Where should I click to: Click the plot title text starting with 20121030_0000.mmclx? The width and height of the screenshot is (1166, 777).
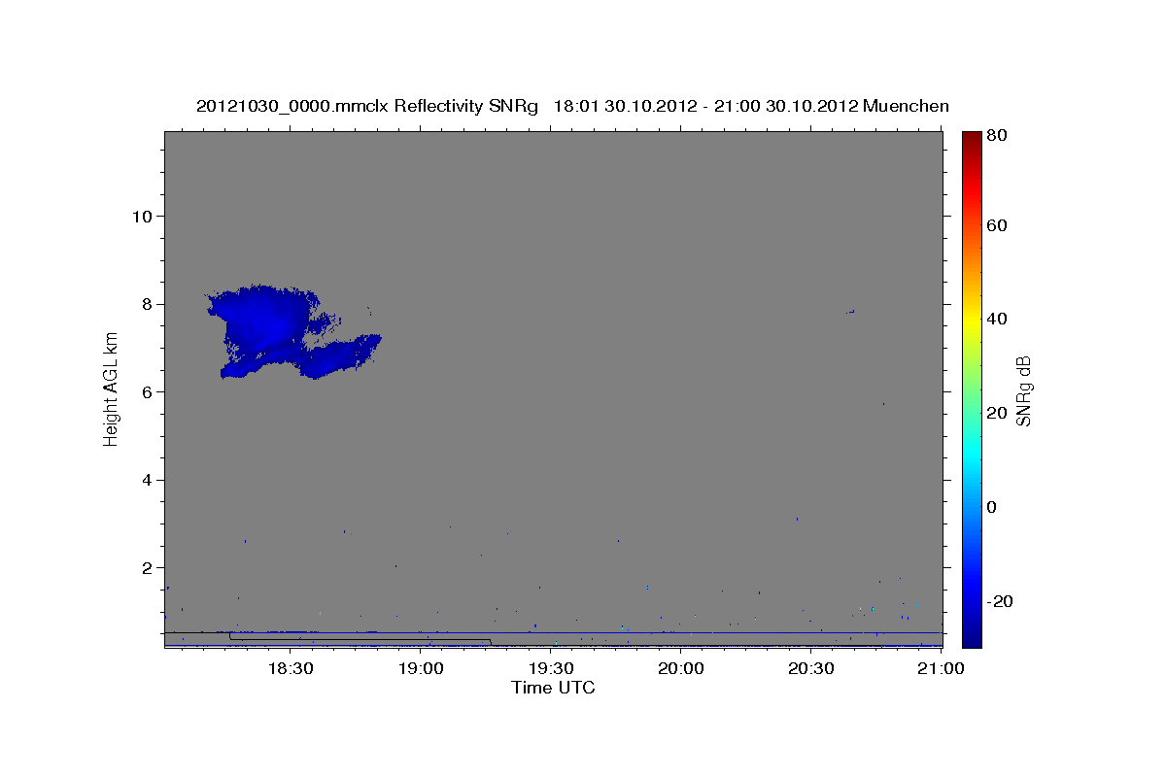[572, 106]
